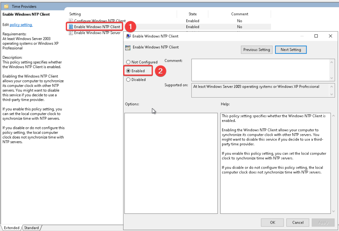Switch to the Extended tab

coord(12,228)
